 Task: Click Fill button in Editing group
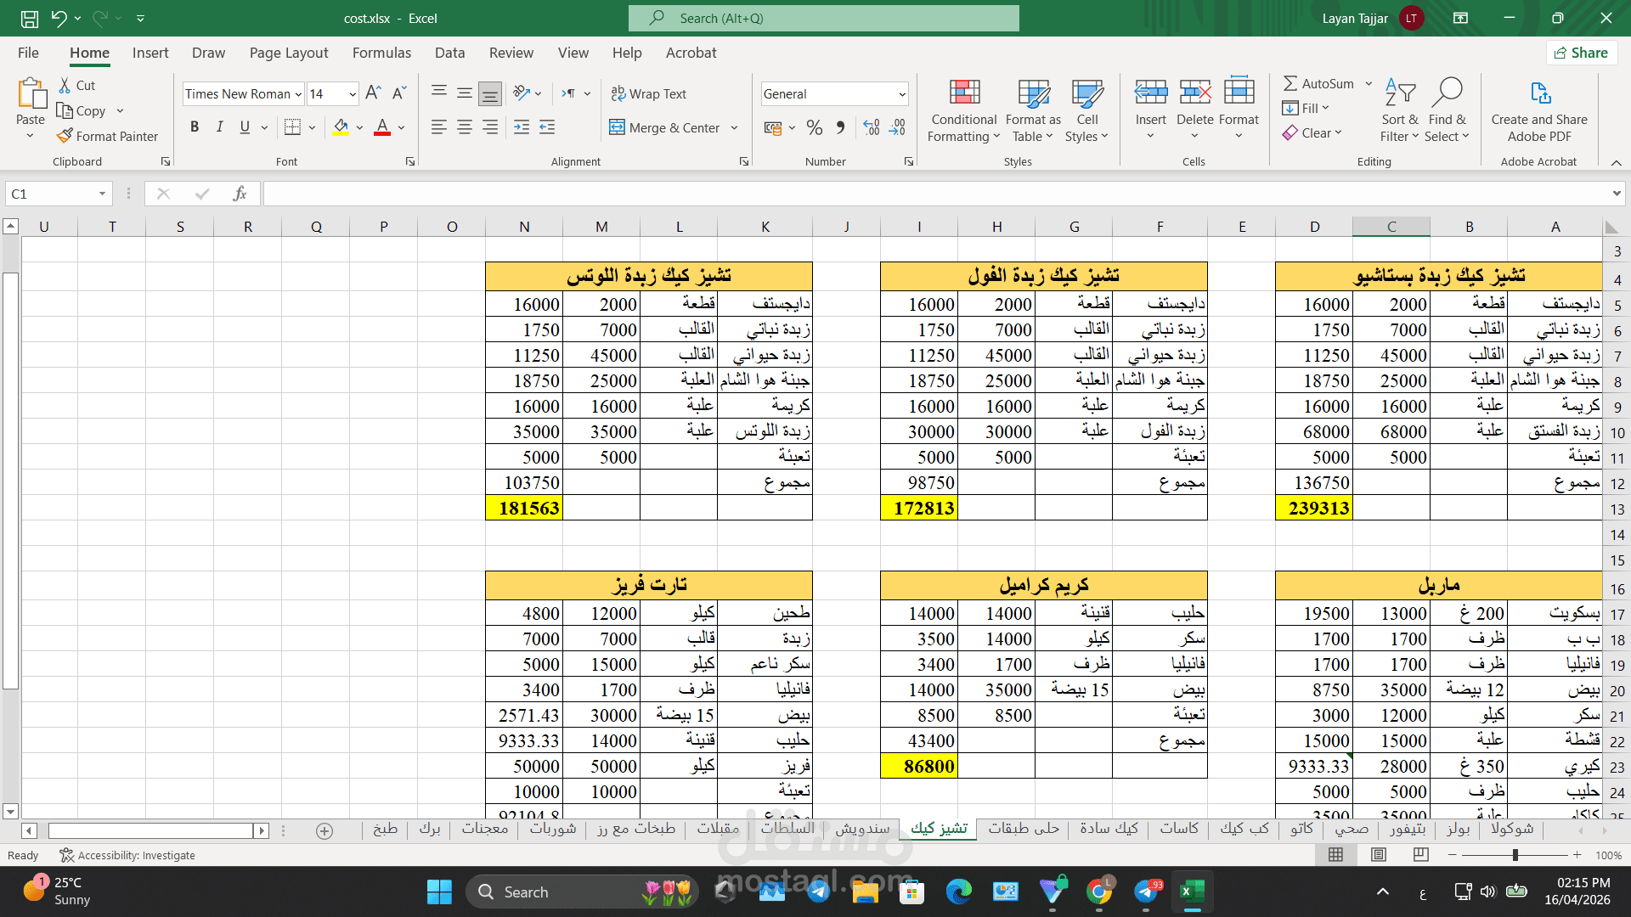point(1306,108)
